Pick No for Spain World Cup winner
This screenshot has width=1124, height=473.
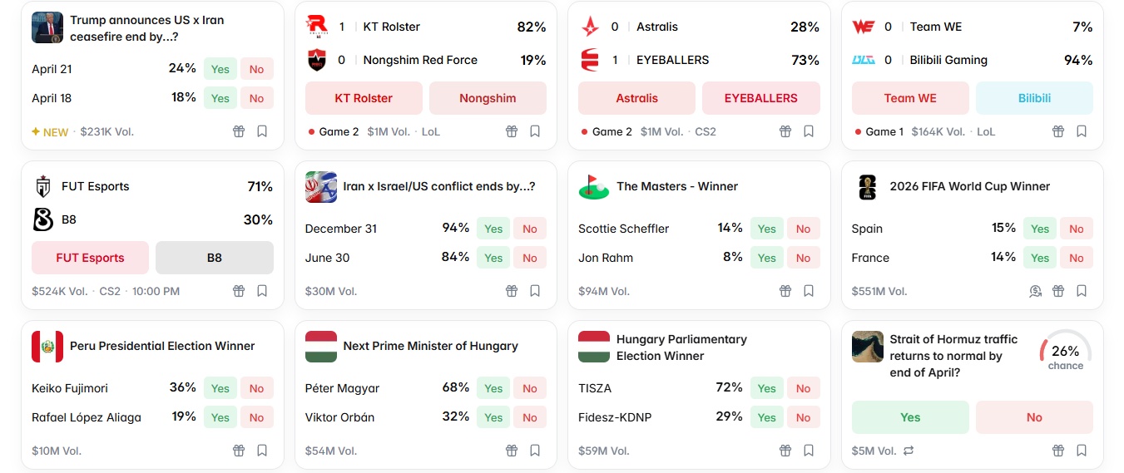point(1077,229)
